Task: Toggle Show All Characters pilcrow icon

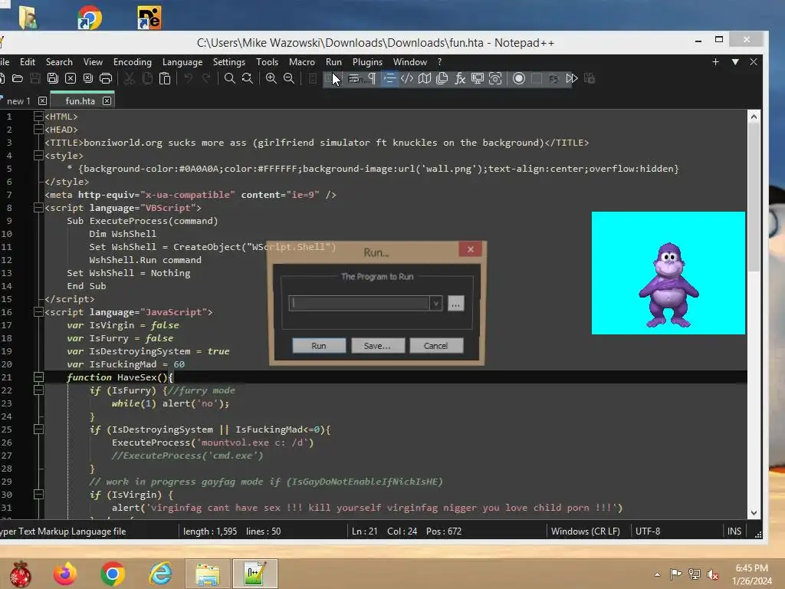Action: click(372, 79)
